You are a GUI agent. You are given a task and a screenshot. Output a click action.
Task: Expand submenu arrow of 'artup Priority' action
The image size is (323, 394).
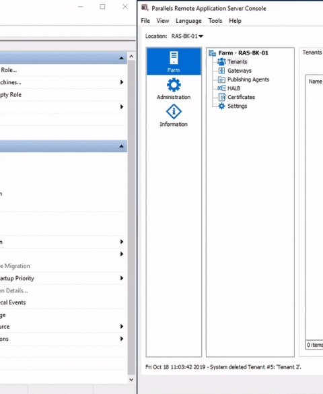(x=122, y=278)
